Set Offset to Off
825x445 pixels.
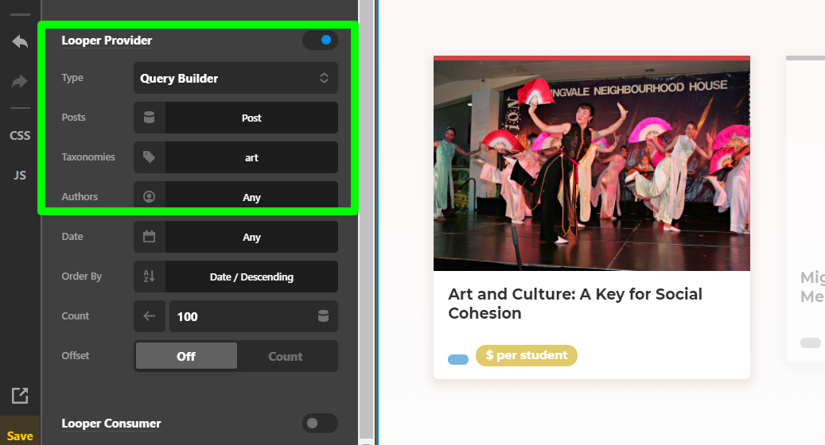tap(186, 356)
